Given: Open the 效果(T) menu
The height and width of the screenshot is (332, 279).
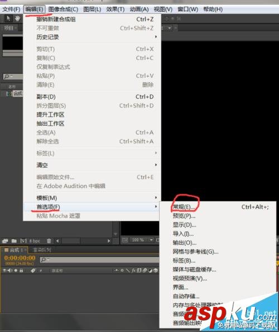Looking at the screenshot, I should (x=116, y=10).
